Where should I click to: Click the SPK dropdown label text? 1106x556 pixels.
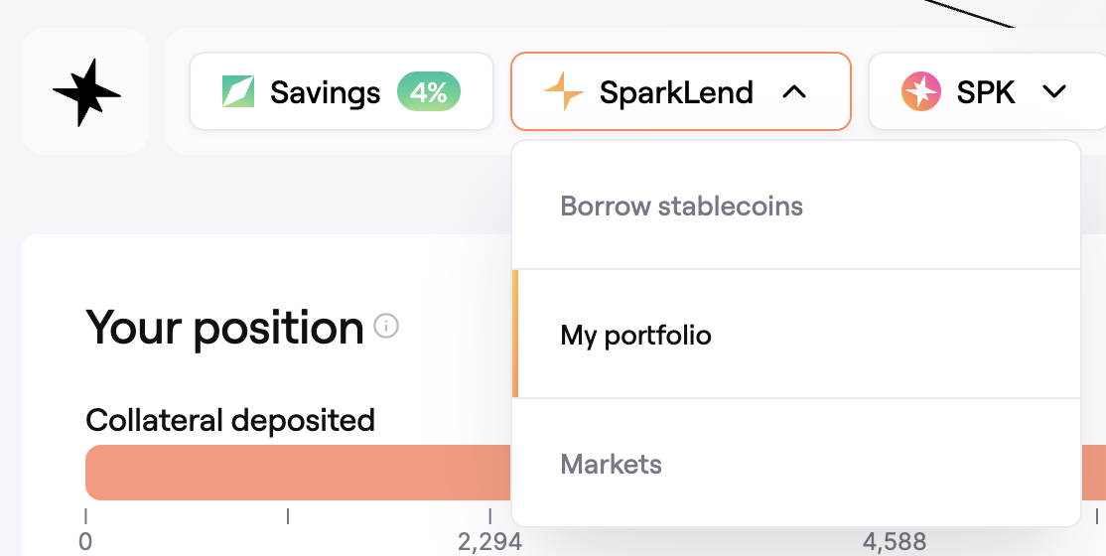point(986,92)
